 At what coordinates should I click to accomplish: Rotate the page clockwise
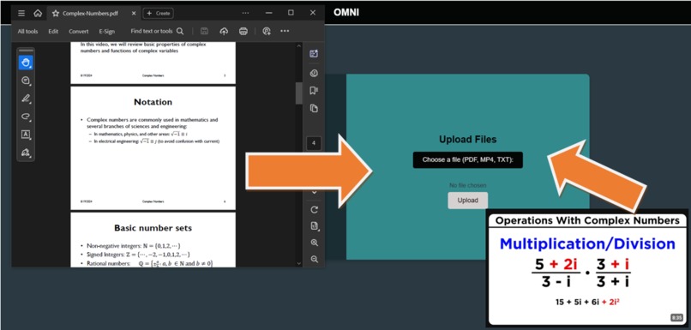coord(315,210)
